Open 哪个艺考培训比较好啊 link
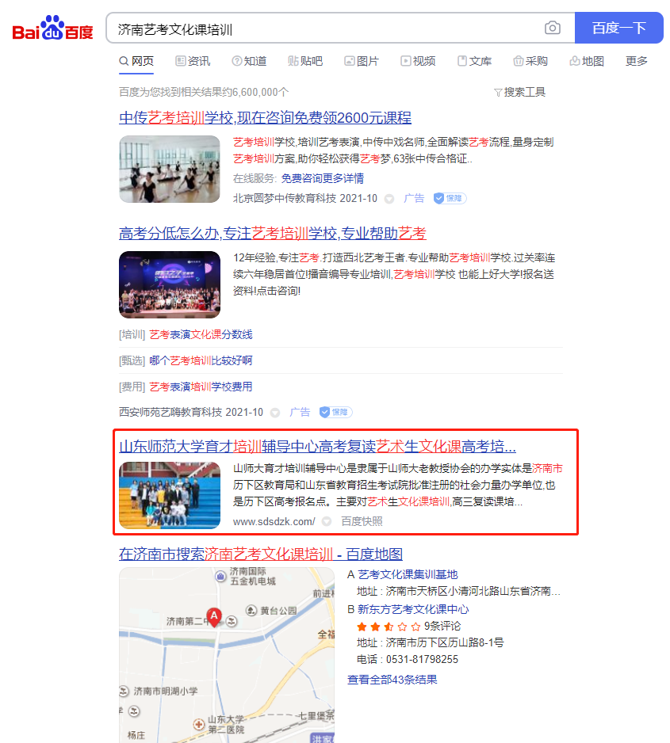The width and height of the screenshot is (670, 743). point(201,360)
